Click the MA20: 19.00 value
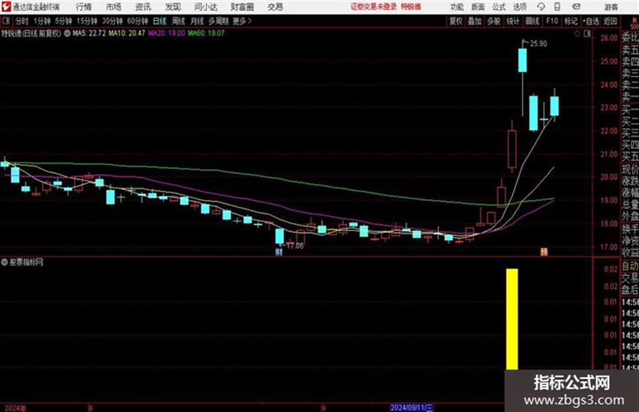 (x=166, y=33)
